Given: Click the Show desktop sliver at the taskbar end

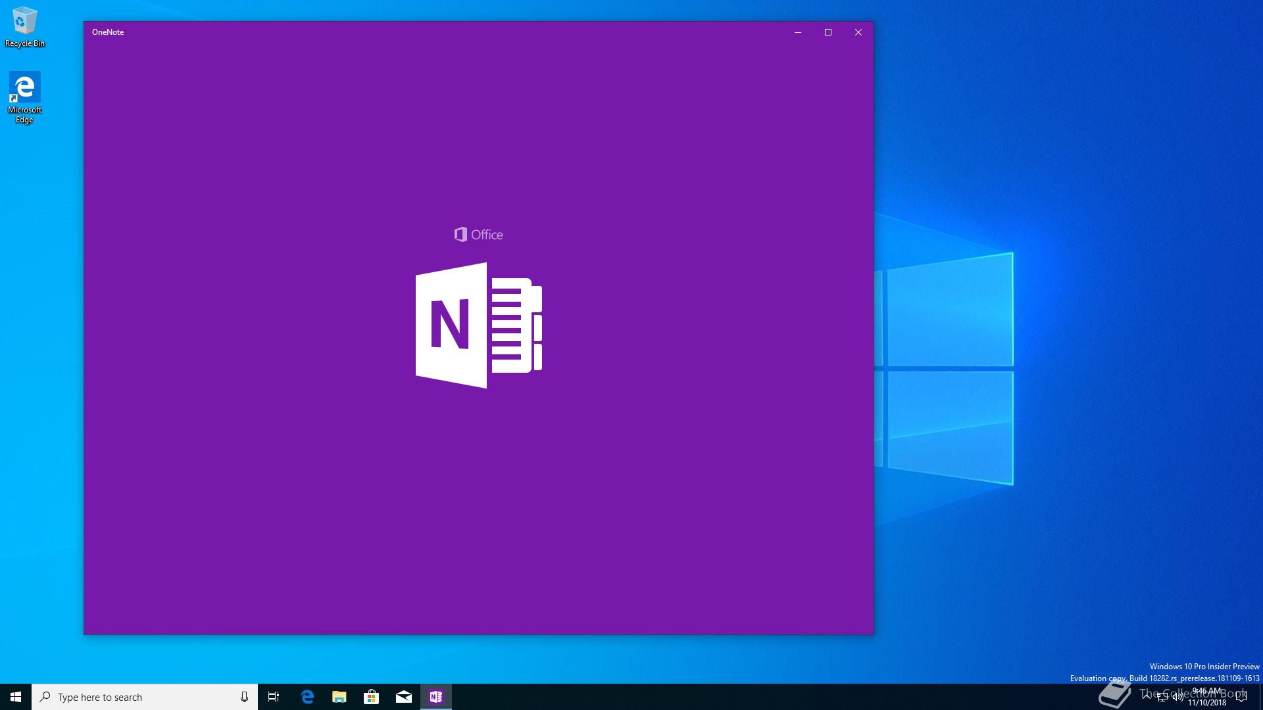Looking at the screenshot, I should [1260, 697].
